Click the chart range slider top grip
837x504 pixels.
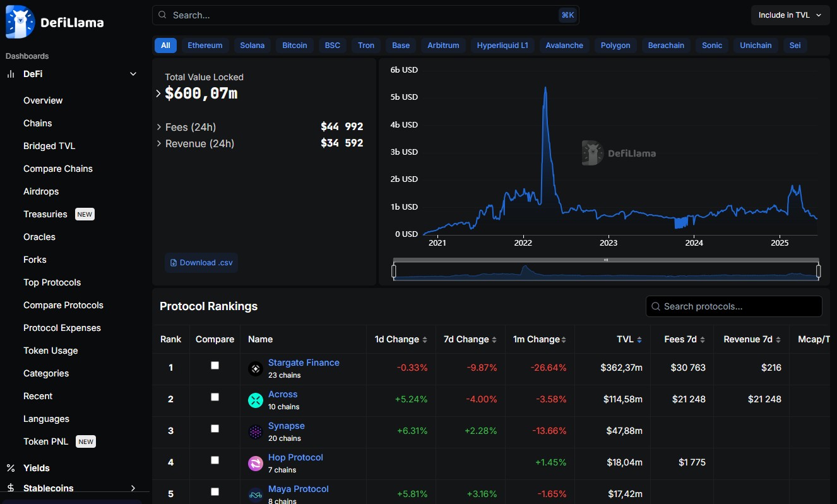(606, 260)
